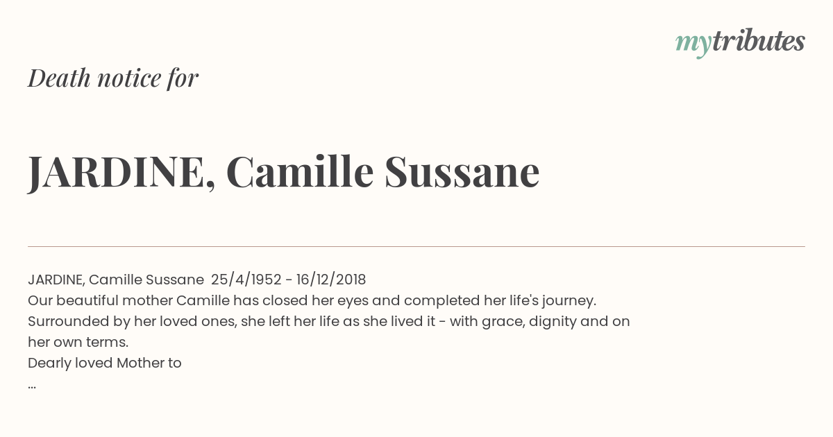
Task: Click the birth date 25/4/1952
Action: coord(246,280)
